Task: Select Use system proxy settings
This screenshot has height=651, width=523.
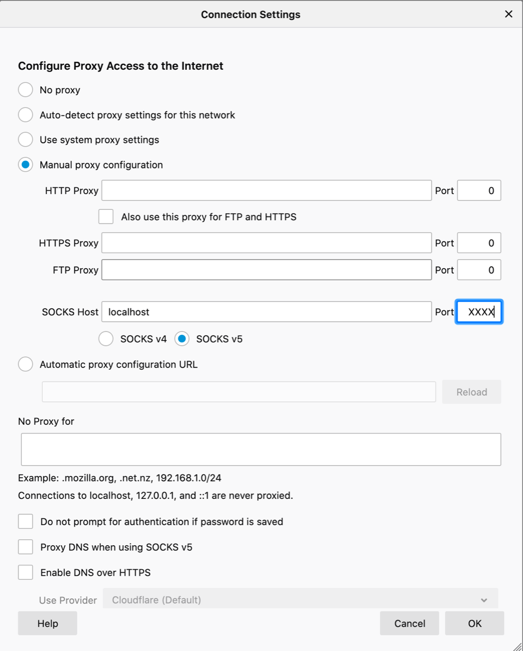Action: click(x=26, y=140)
